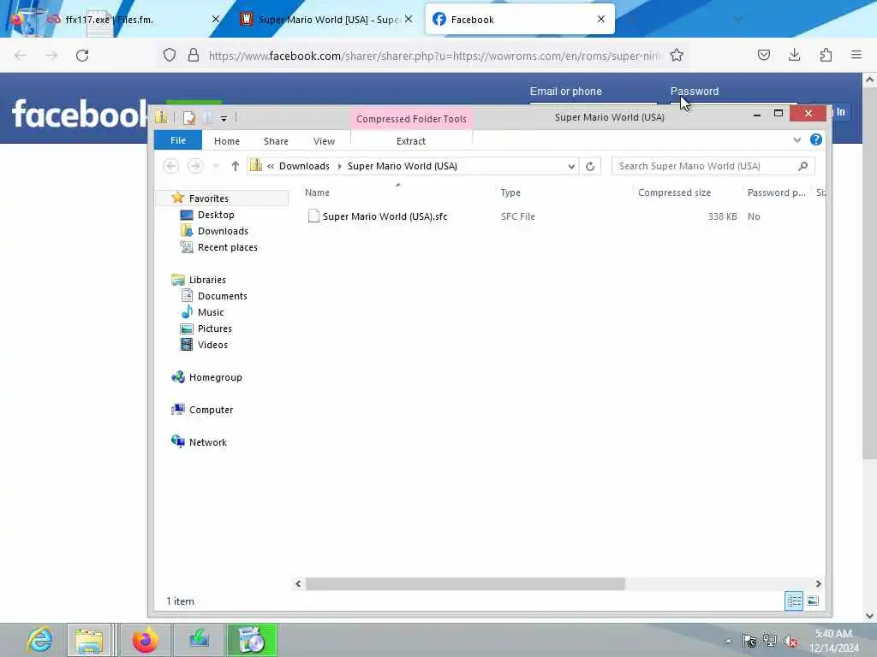Click the search magnifier icon

[803, 166]
